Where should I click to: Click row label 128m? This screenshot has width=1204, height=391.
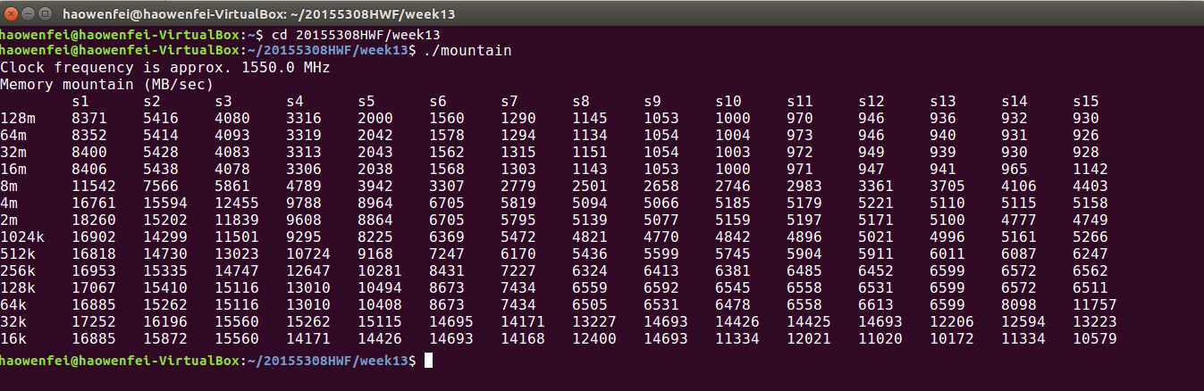(x=18, y=119)
